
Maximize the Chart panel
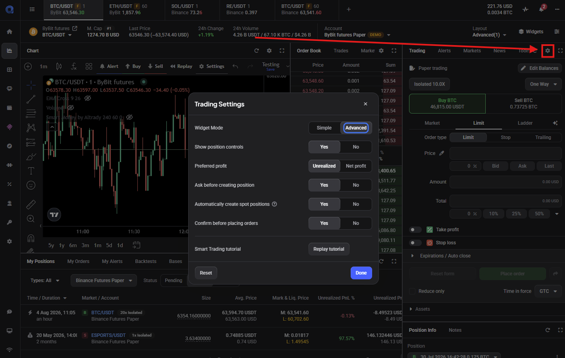[x=282, y=50]
